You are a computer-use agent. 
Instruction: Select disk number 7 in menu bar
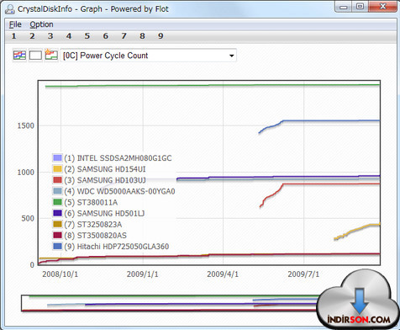click(124, 36)
